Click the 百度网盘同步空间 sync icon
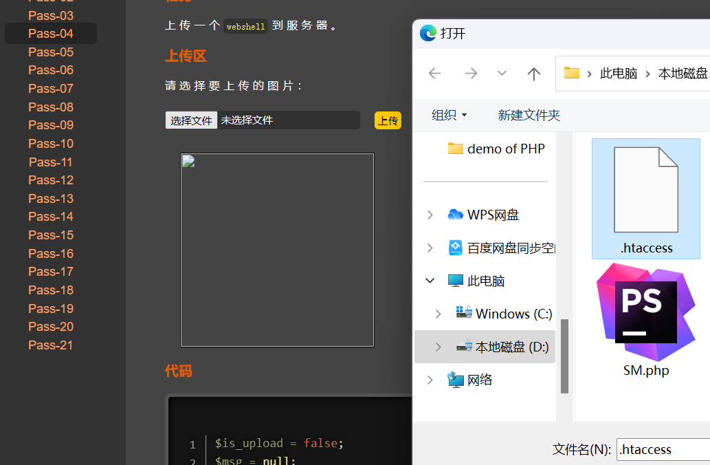This screenshot has height=465, width=710. click(454, 247)
